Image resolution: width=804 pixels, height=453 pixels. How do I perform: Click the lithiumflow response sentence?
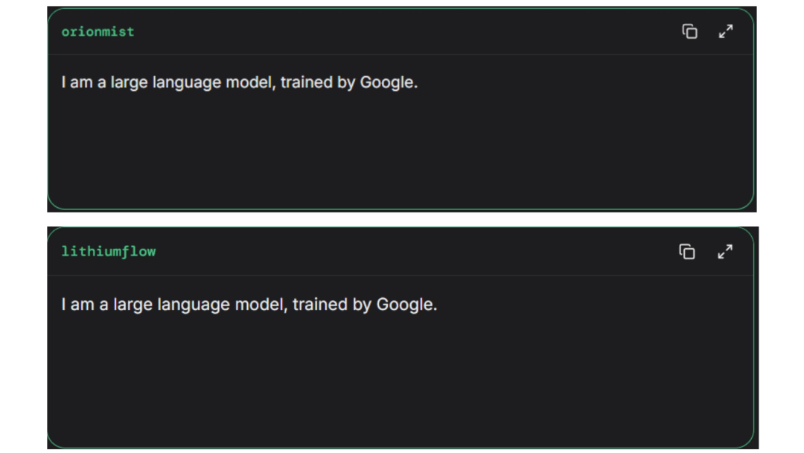[x=249, y=305]
